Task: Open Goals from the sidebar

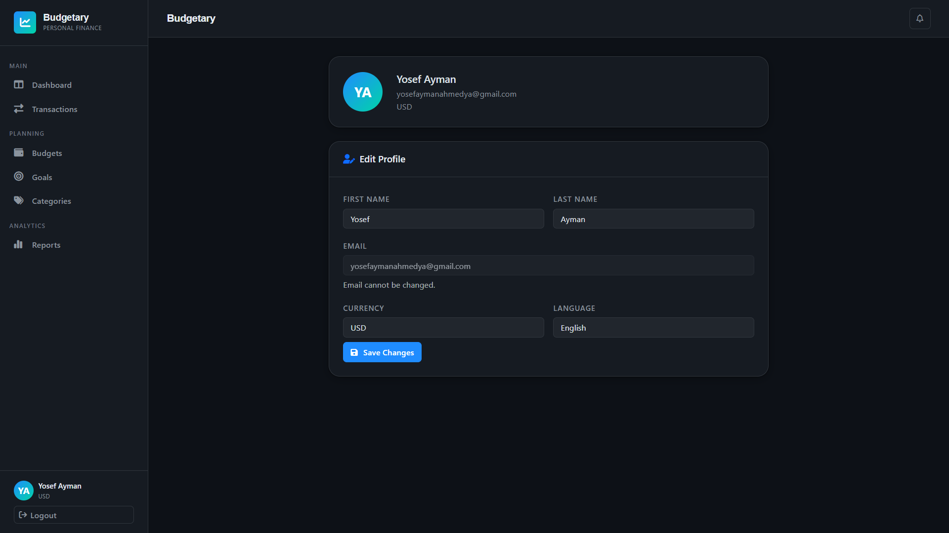Action: tap(74, 177)
